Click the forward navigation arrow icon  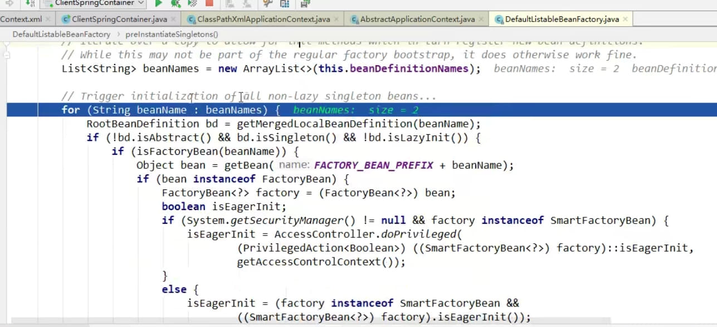coord(9,3)
